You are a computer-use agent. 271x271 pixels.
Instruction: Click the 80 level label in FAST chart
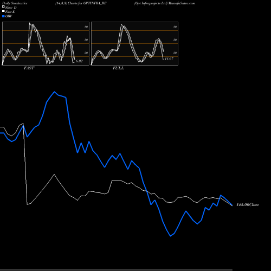pyautogui.click(x=86, y=27)
